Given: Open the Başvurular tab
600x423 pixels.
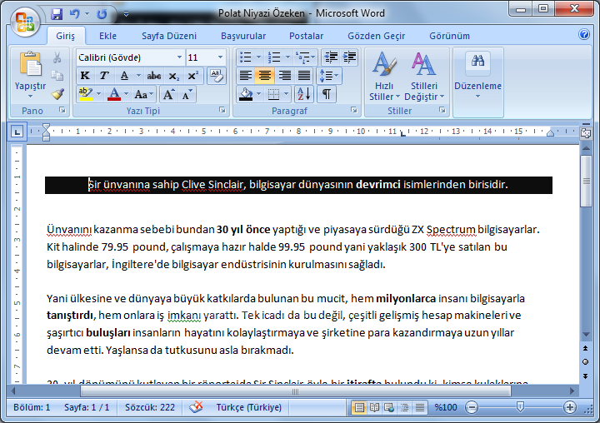Looking at the screenshot, I should (x=243, y=36).
